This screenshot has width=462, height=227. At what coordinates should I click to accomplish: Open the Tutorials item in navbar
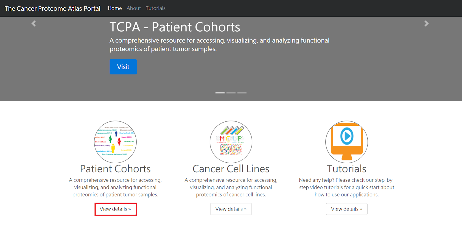tap(156, 8)
